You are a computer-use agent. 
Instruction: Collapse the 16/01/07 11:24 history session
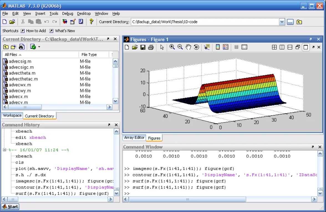pyautogui.click(x=4, y=150)
